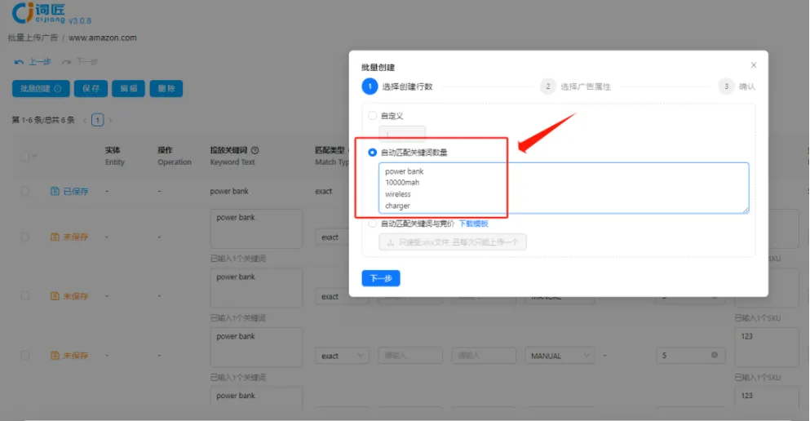The image size is (810, 421).
Task: Click the 'power bank' keyword cell in saved row
Action: [229, 191]
